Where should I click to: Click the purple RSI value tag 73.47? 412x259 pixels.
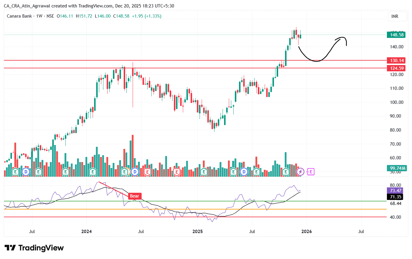click(x=395, y=190)
